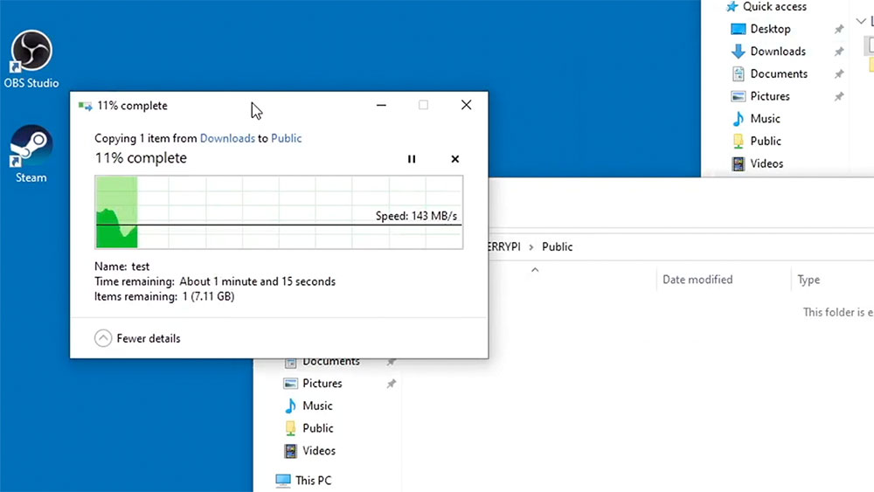Open Pictures in upper Quick access list
The width and height of the screenshot is (874, 492).
click(x=769, y=96)
